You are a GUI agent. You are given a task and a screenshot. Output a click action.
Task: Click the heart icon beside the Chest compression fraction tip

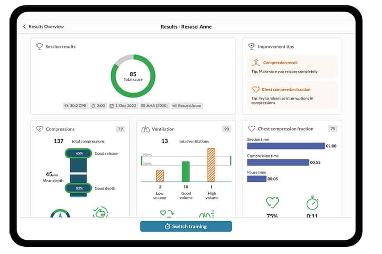[x=256, y=89]
